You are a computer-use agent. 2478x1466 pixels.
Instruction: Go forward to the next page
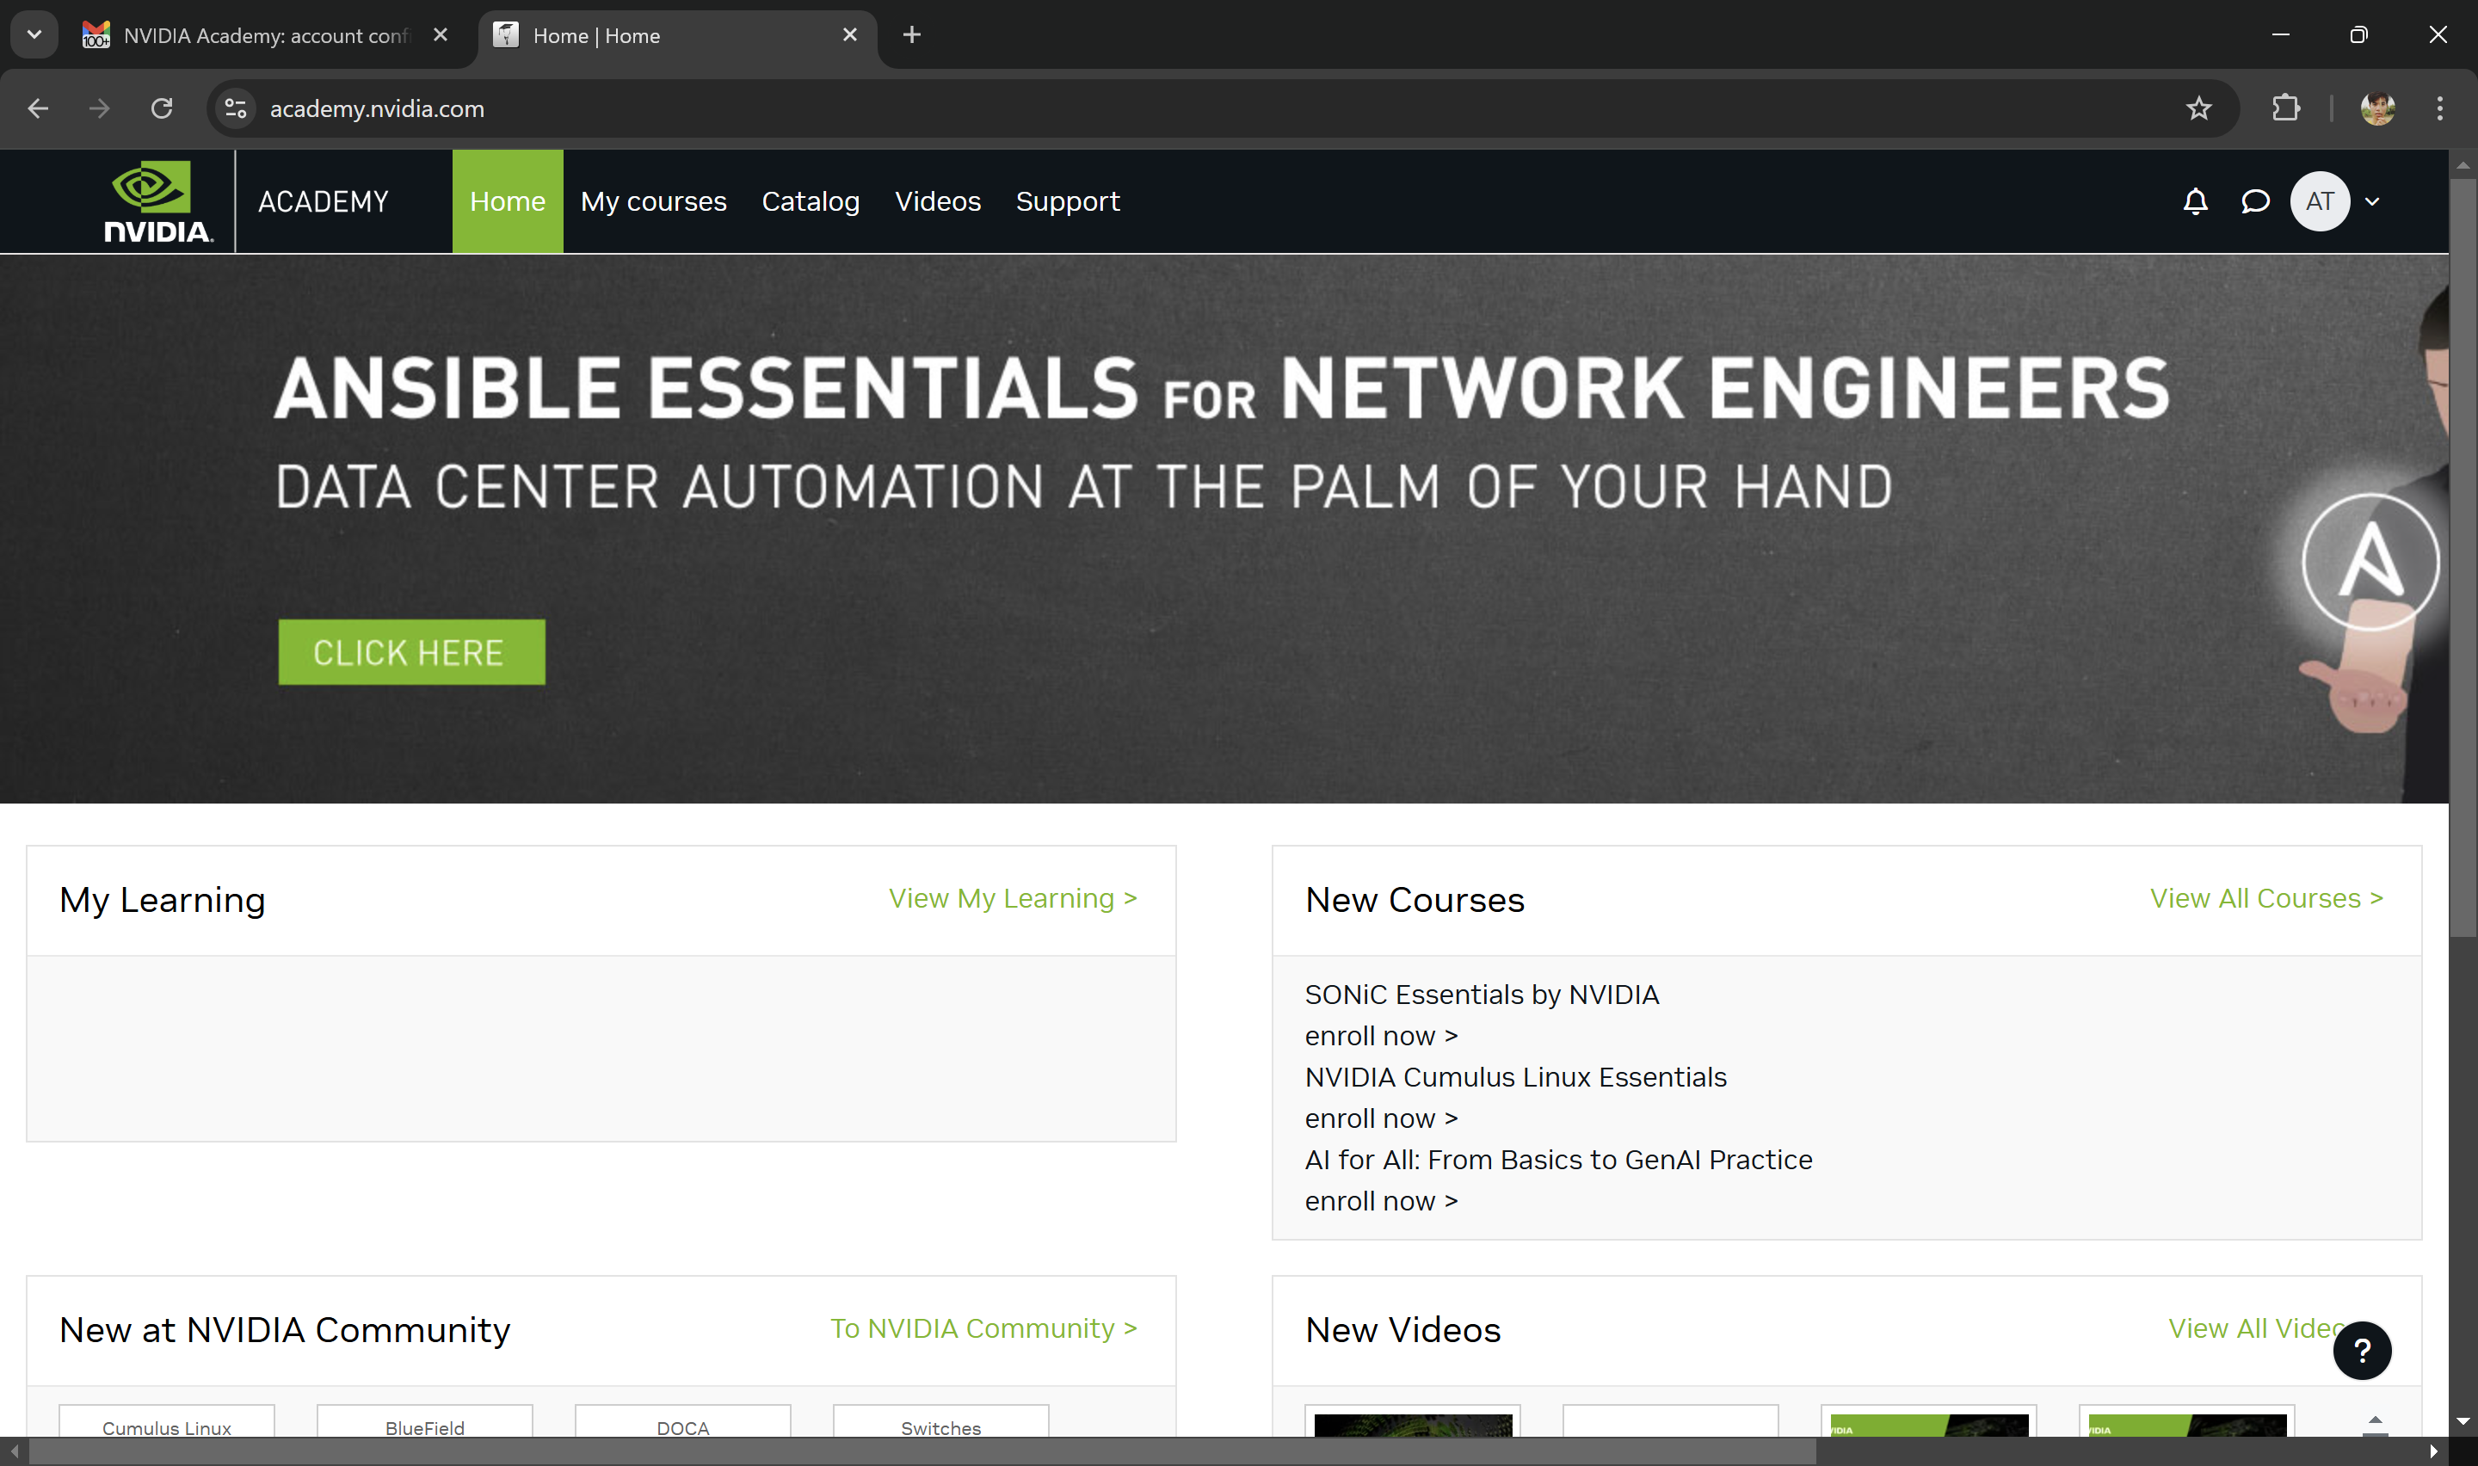tap(100, 108)
